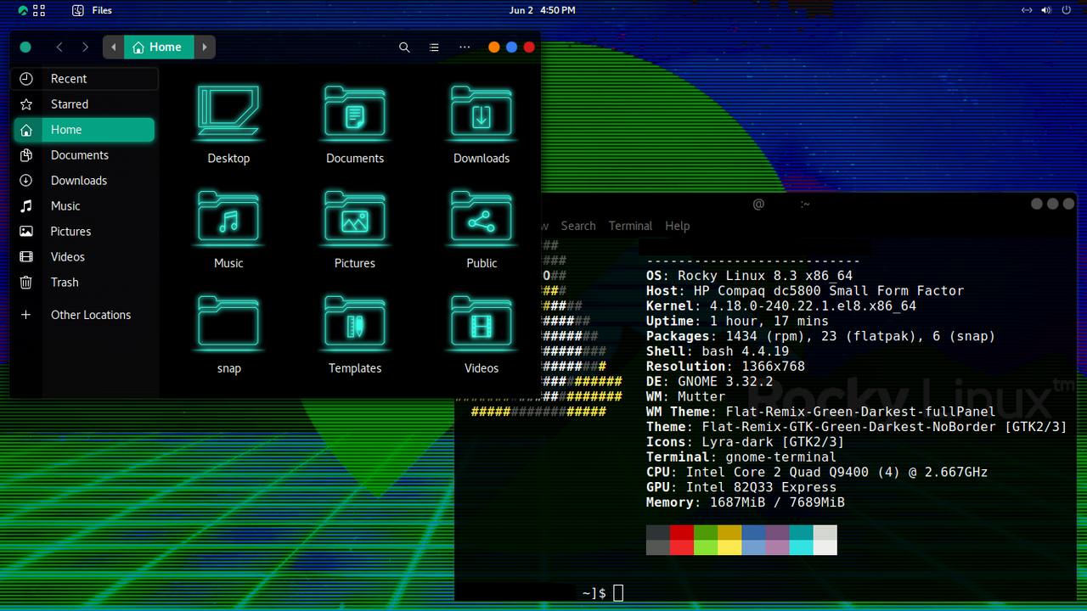Click the OS: Rocky Linux 8.3 line
This screenshot has width=1087, height=611.
(x=749, y=276)
